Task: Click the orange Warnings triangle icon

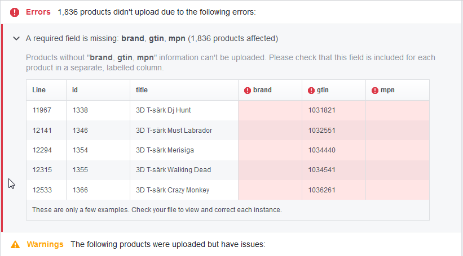Action: pyautogui.click(x=15, y=245)
